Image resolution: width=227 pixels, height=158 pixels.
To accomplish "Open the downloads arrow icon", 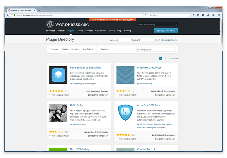I will [208, 15].
